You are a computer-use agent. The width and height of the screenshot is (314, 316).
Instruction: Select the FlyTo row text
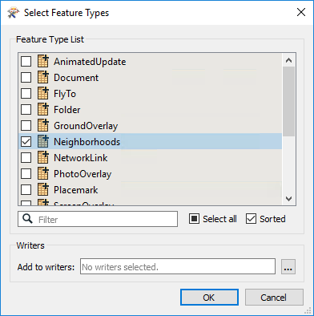65,94
